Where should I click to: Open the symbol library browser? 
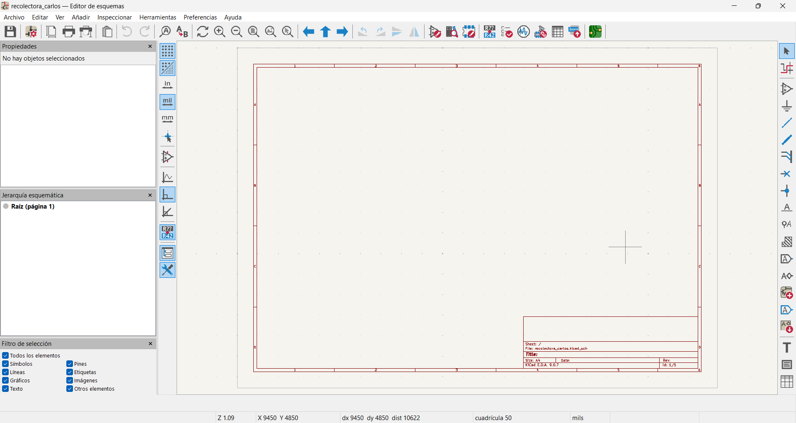coord(452,32)
